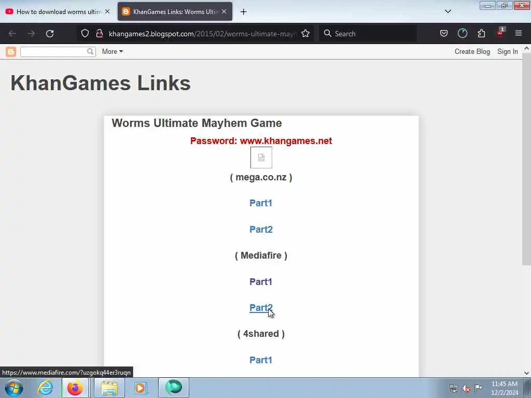The height and width of the screenshot is (398, 531).
Task: Click the uBlock extension icon with badge
Action: coord(500,33)
